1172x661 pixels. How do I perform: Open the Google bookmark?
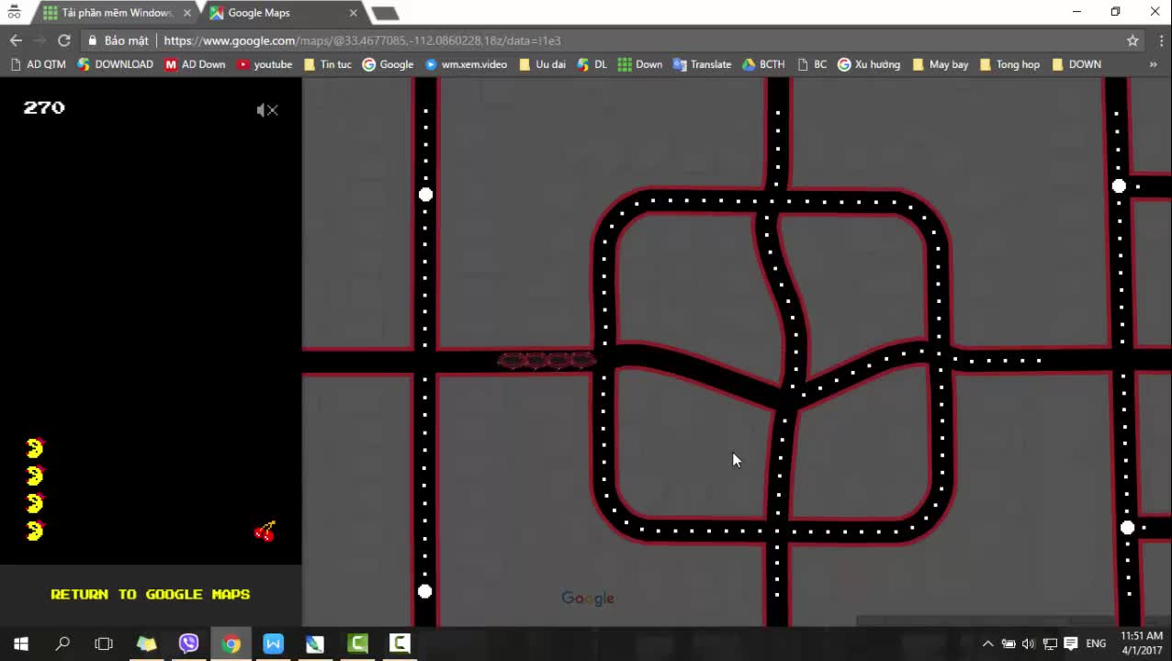coord(388,64)
